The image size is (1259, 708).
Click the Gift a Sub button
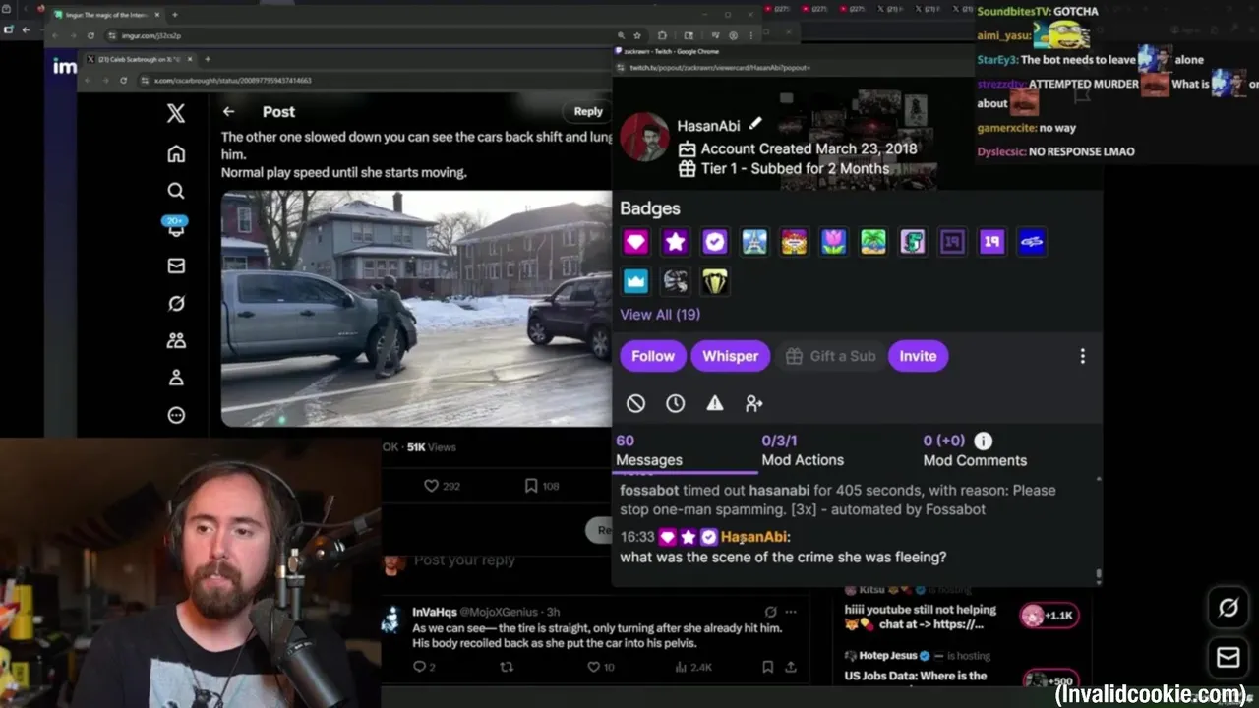coord(831,356)
